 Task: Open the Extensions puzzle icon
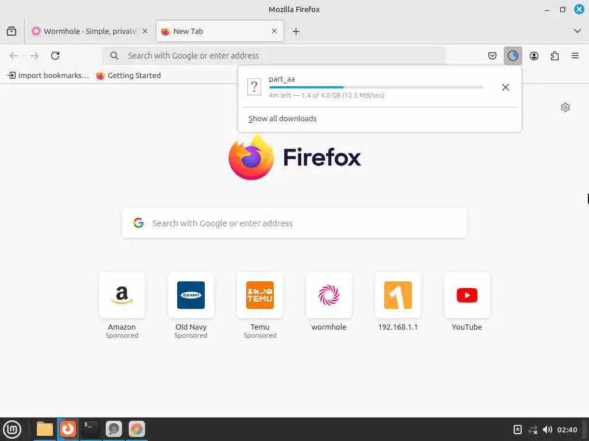click(x=554, y=56)
